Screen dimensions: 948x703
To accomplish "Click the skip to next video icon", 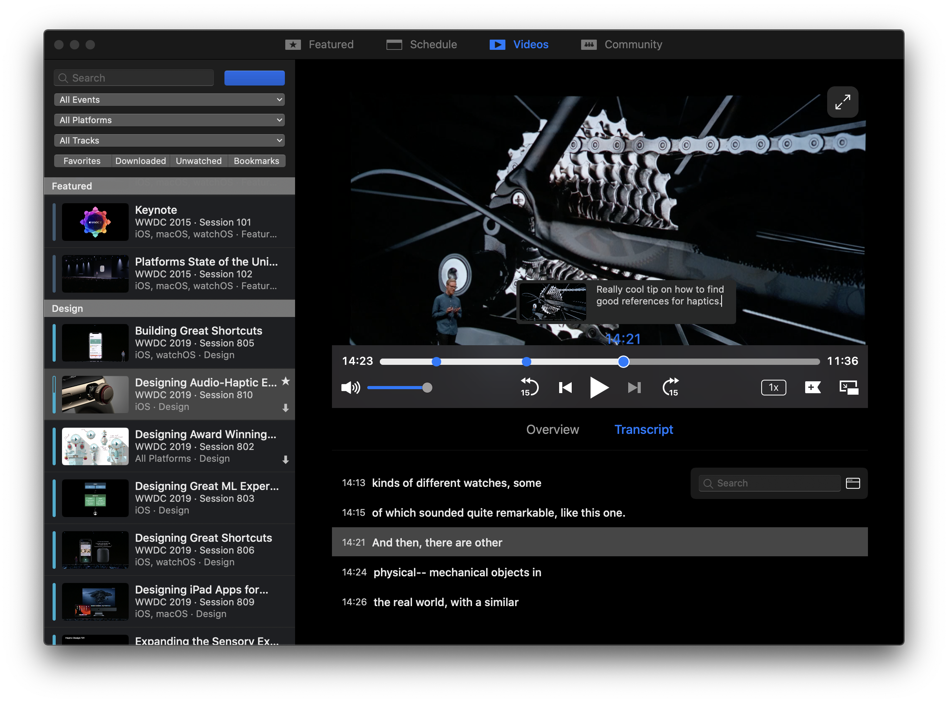I will [633, 386].
